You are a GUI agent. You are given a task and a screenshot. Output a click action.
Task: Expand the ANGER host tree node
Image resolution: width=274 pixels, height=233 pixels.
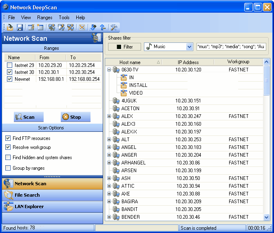pyautogui.click(x=109, y=155)
